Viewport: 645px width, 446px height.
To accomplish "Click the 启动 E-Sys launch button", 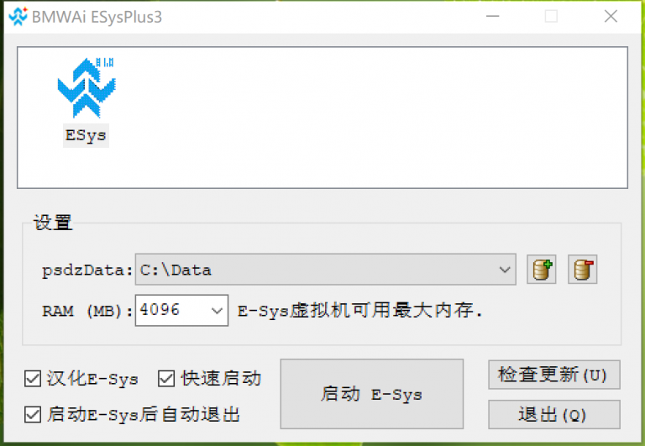I will tap(372, 394).
